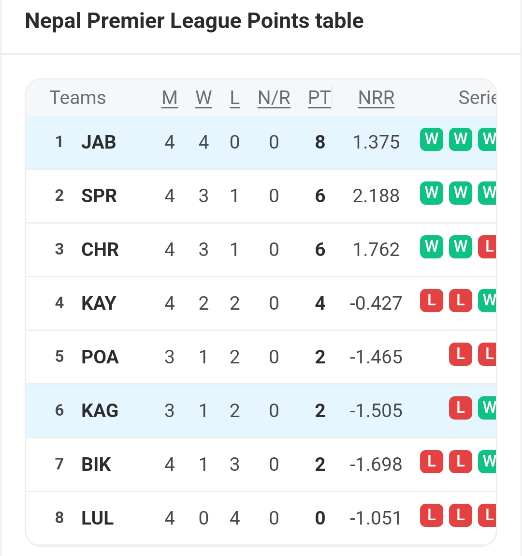The image size is (522, 556).
Task: Sort by PT points column header
Action: click(x=319, y=98)
